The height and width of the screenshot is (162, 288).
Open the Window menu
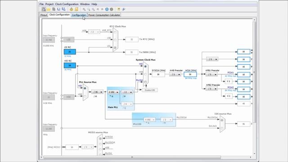(x=85, y=4)
